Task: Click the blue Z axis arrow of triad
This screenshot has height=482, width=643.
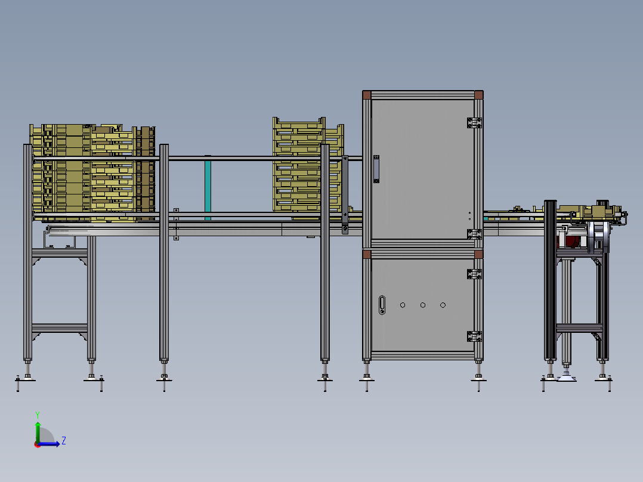Action: (x=50, y=444)
